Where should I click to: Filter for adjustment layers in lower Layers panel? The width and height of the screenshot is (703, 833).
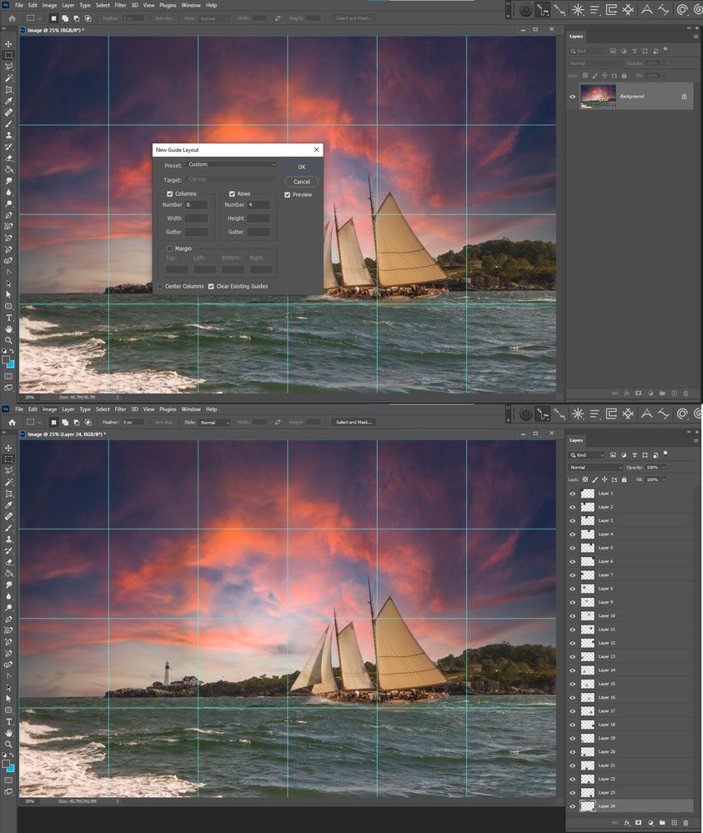[x=623, y=454]
